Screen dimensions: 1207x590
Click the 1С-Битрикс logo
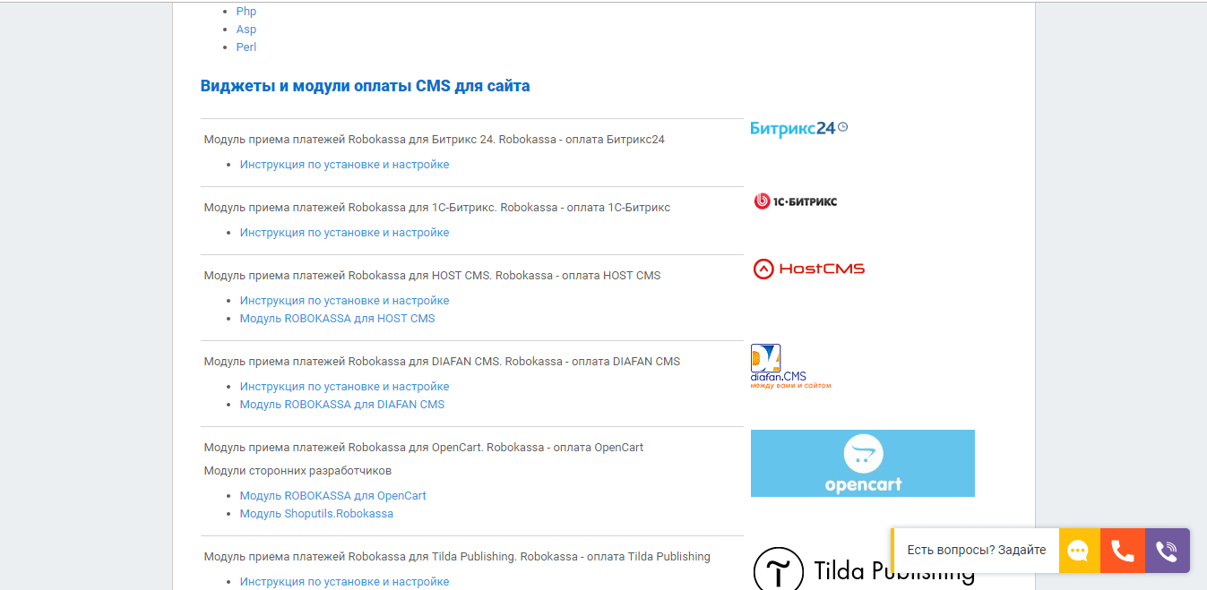pos(795,201)
